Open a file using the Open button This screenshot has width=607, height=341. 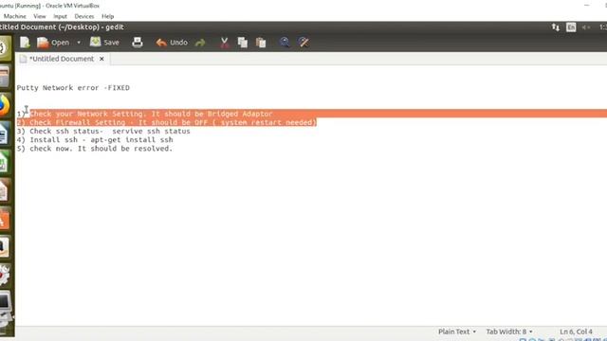point(53,43)
